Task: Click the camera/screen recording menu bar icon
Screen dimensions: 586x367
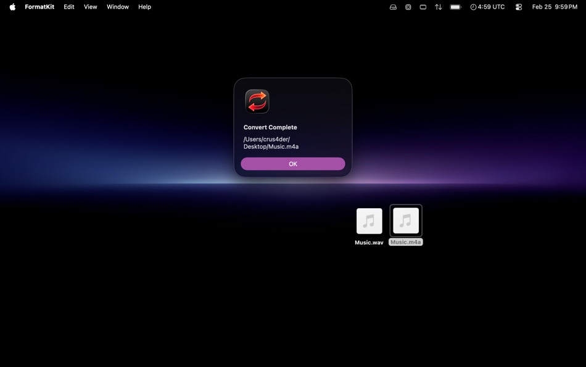Action: (408, 7)
